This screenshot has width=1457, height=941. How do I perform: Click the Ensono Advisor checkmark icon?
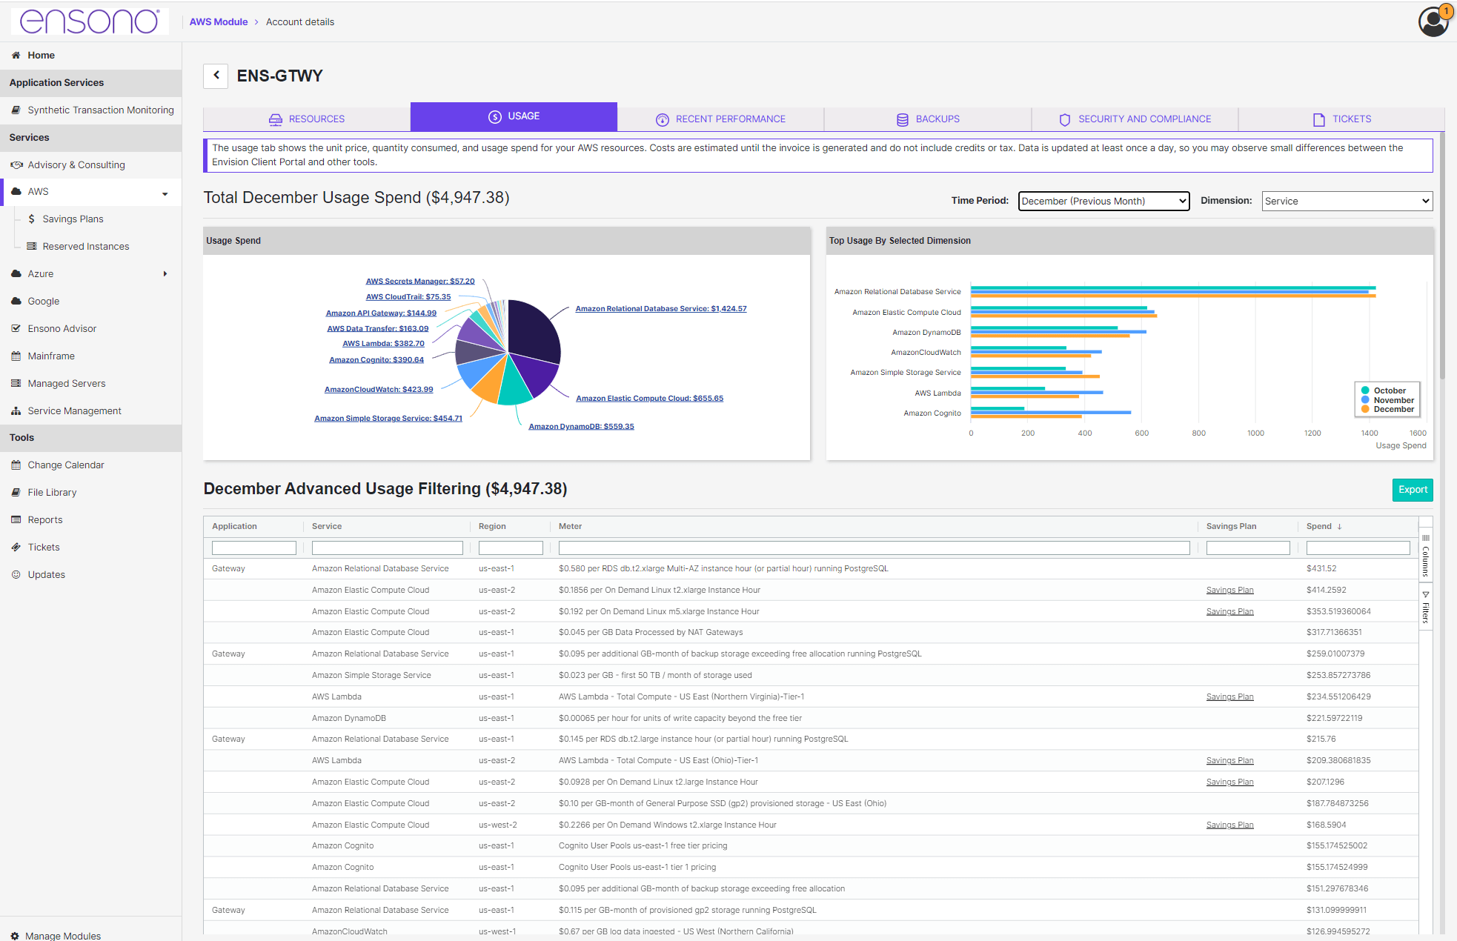pos(16,328)
